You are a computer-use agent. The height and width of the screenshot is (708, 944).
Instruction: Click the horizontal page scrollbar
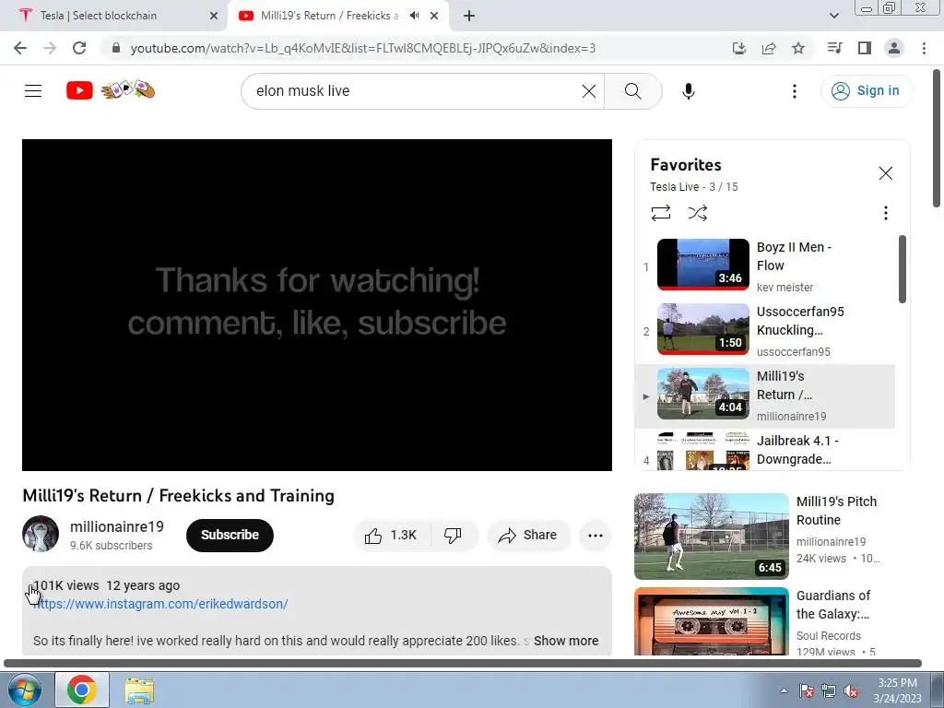(x=463, y=664)
